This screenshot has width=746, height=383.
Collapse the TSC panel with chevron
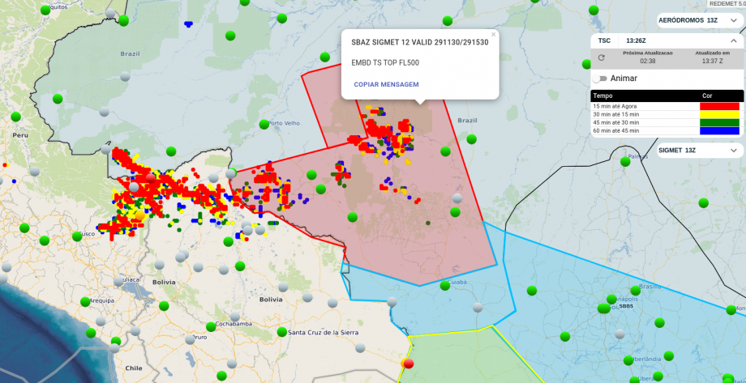pyautogui.click(x=732, y=40)
